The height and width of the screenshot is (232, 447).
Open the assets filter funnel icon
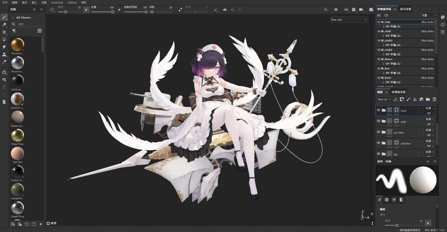(14, 31)
